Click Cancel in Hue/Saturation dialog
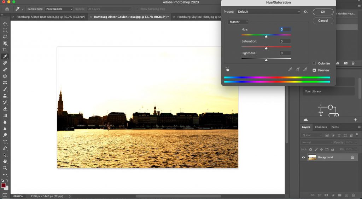The height and width of the screenshot is (199, 362). [323, 21]
